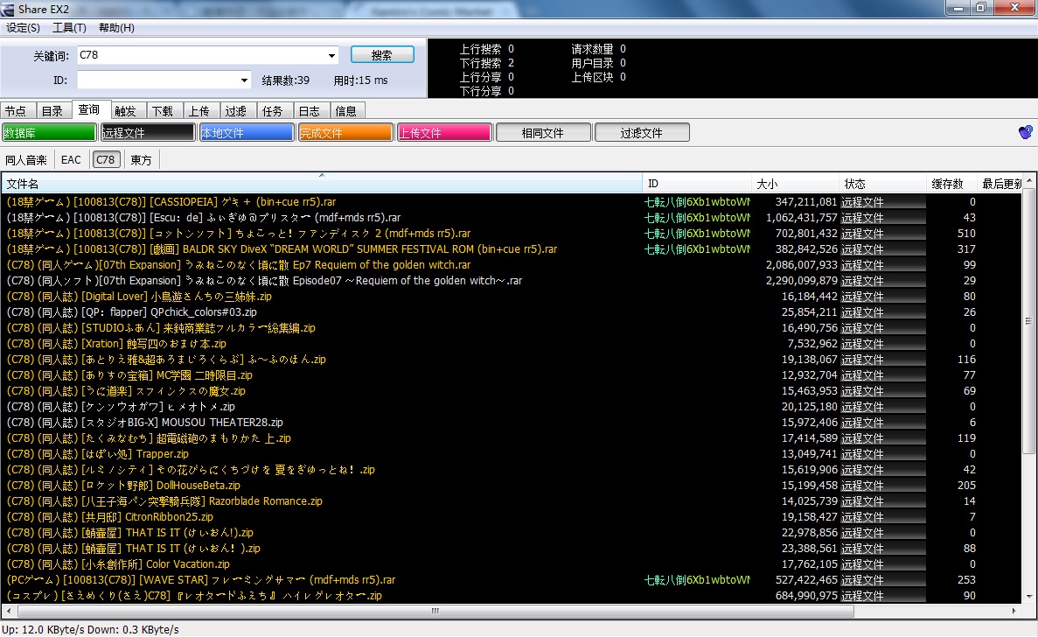1038x637 pixels.
Task: Click the 搜索 search button
Action: [382, 55]
